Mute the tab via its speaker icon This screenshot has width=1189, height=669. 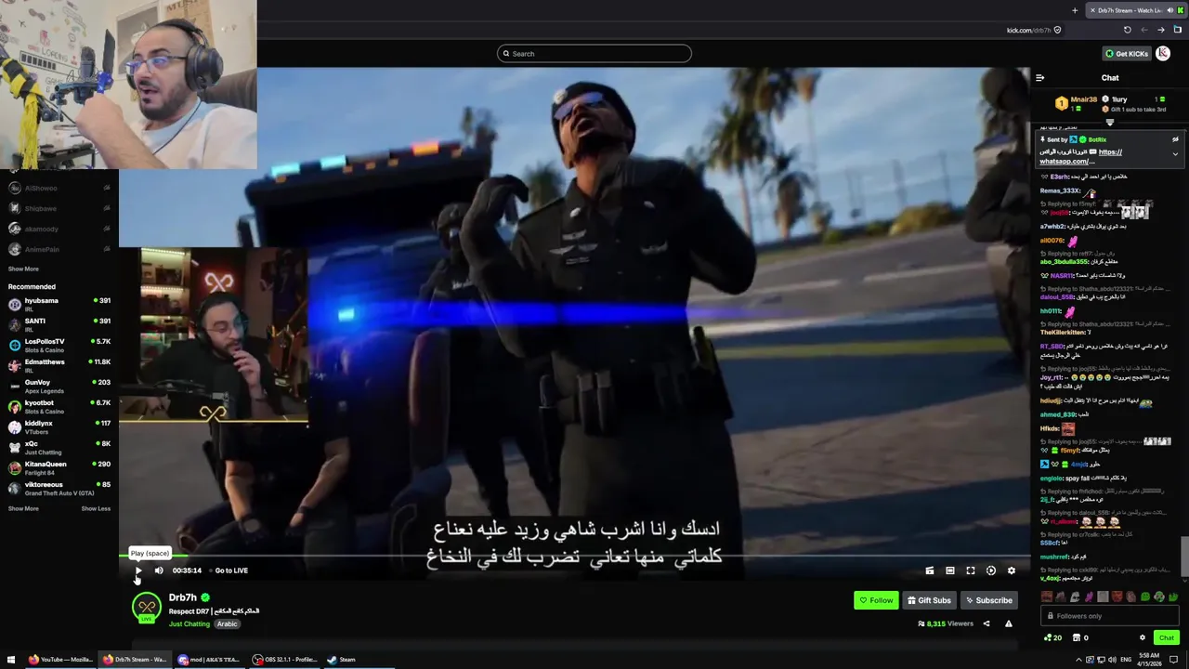tap(1170, 10)
